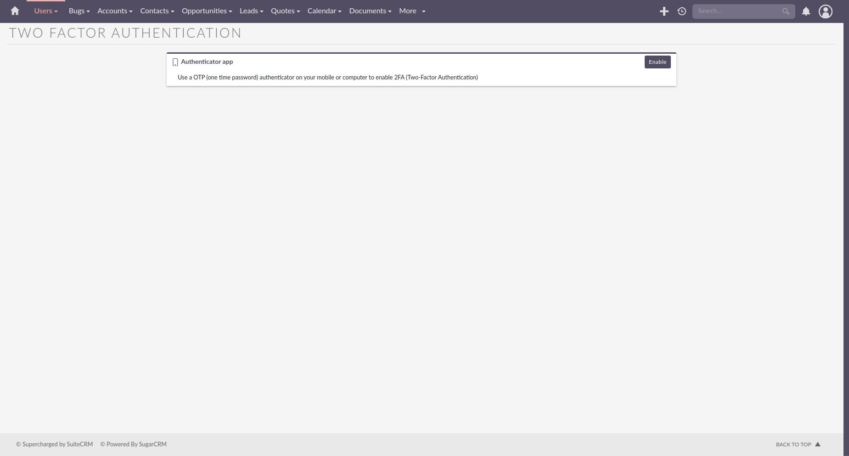Image resolution: width=849 pixels, height=456 pixels.
Task: Open the notifications bell icon
Action: click(x=806, y=11)
